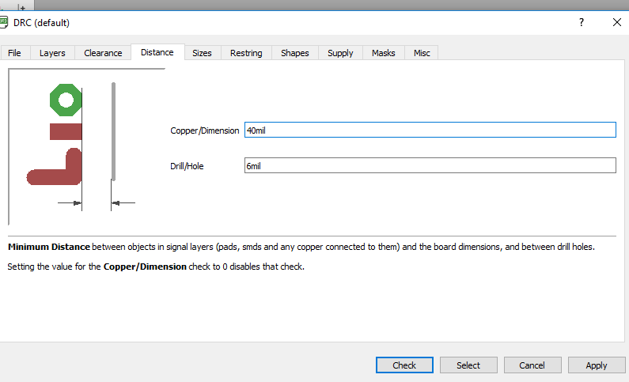Open the File tab
629x382 pixels.
click(x=14, y=53)
